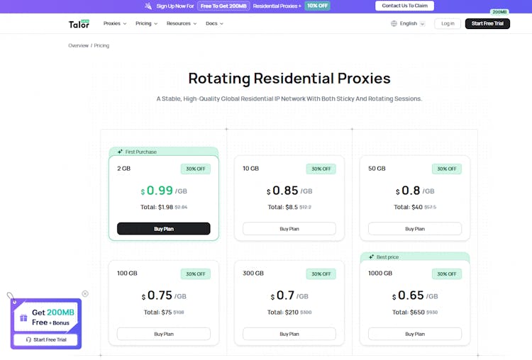
Task: Click Buy Plan for 1000 GB
Action: click(x=415, y=334)
